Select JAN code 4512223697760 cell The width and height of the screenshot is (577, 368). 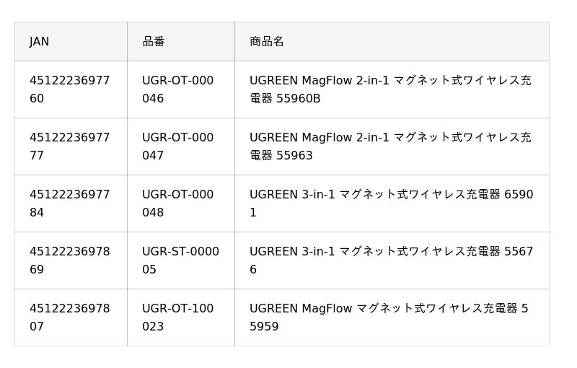click(x=70, y=89)
